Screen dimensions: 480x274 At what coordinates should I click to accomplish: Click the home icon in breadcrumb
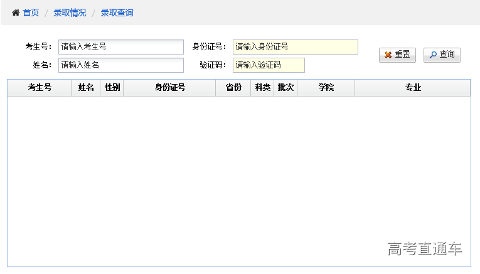point(16,13)
